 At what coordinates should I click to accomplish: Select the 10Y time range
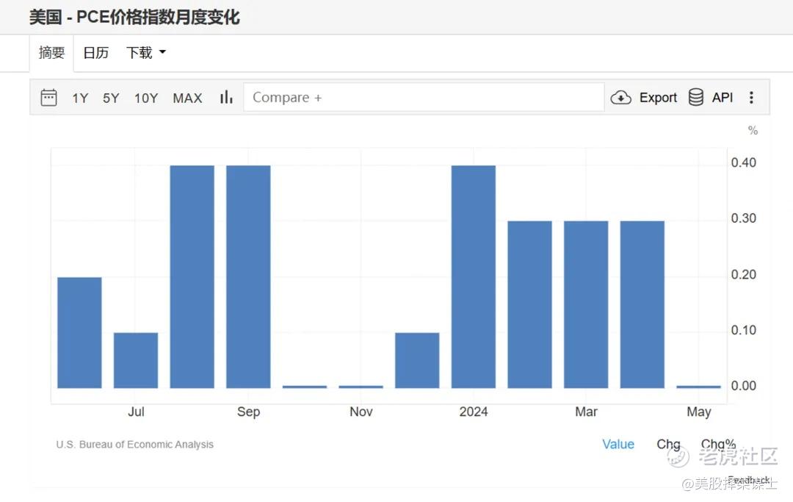pos(146,98)
